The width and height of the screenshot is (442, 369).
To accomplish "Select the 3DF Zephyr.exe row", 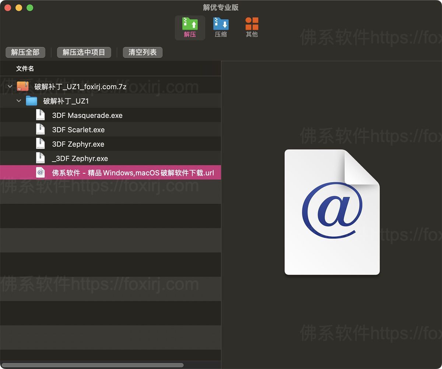I will (x=78, y=144).
